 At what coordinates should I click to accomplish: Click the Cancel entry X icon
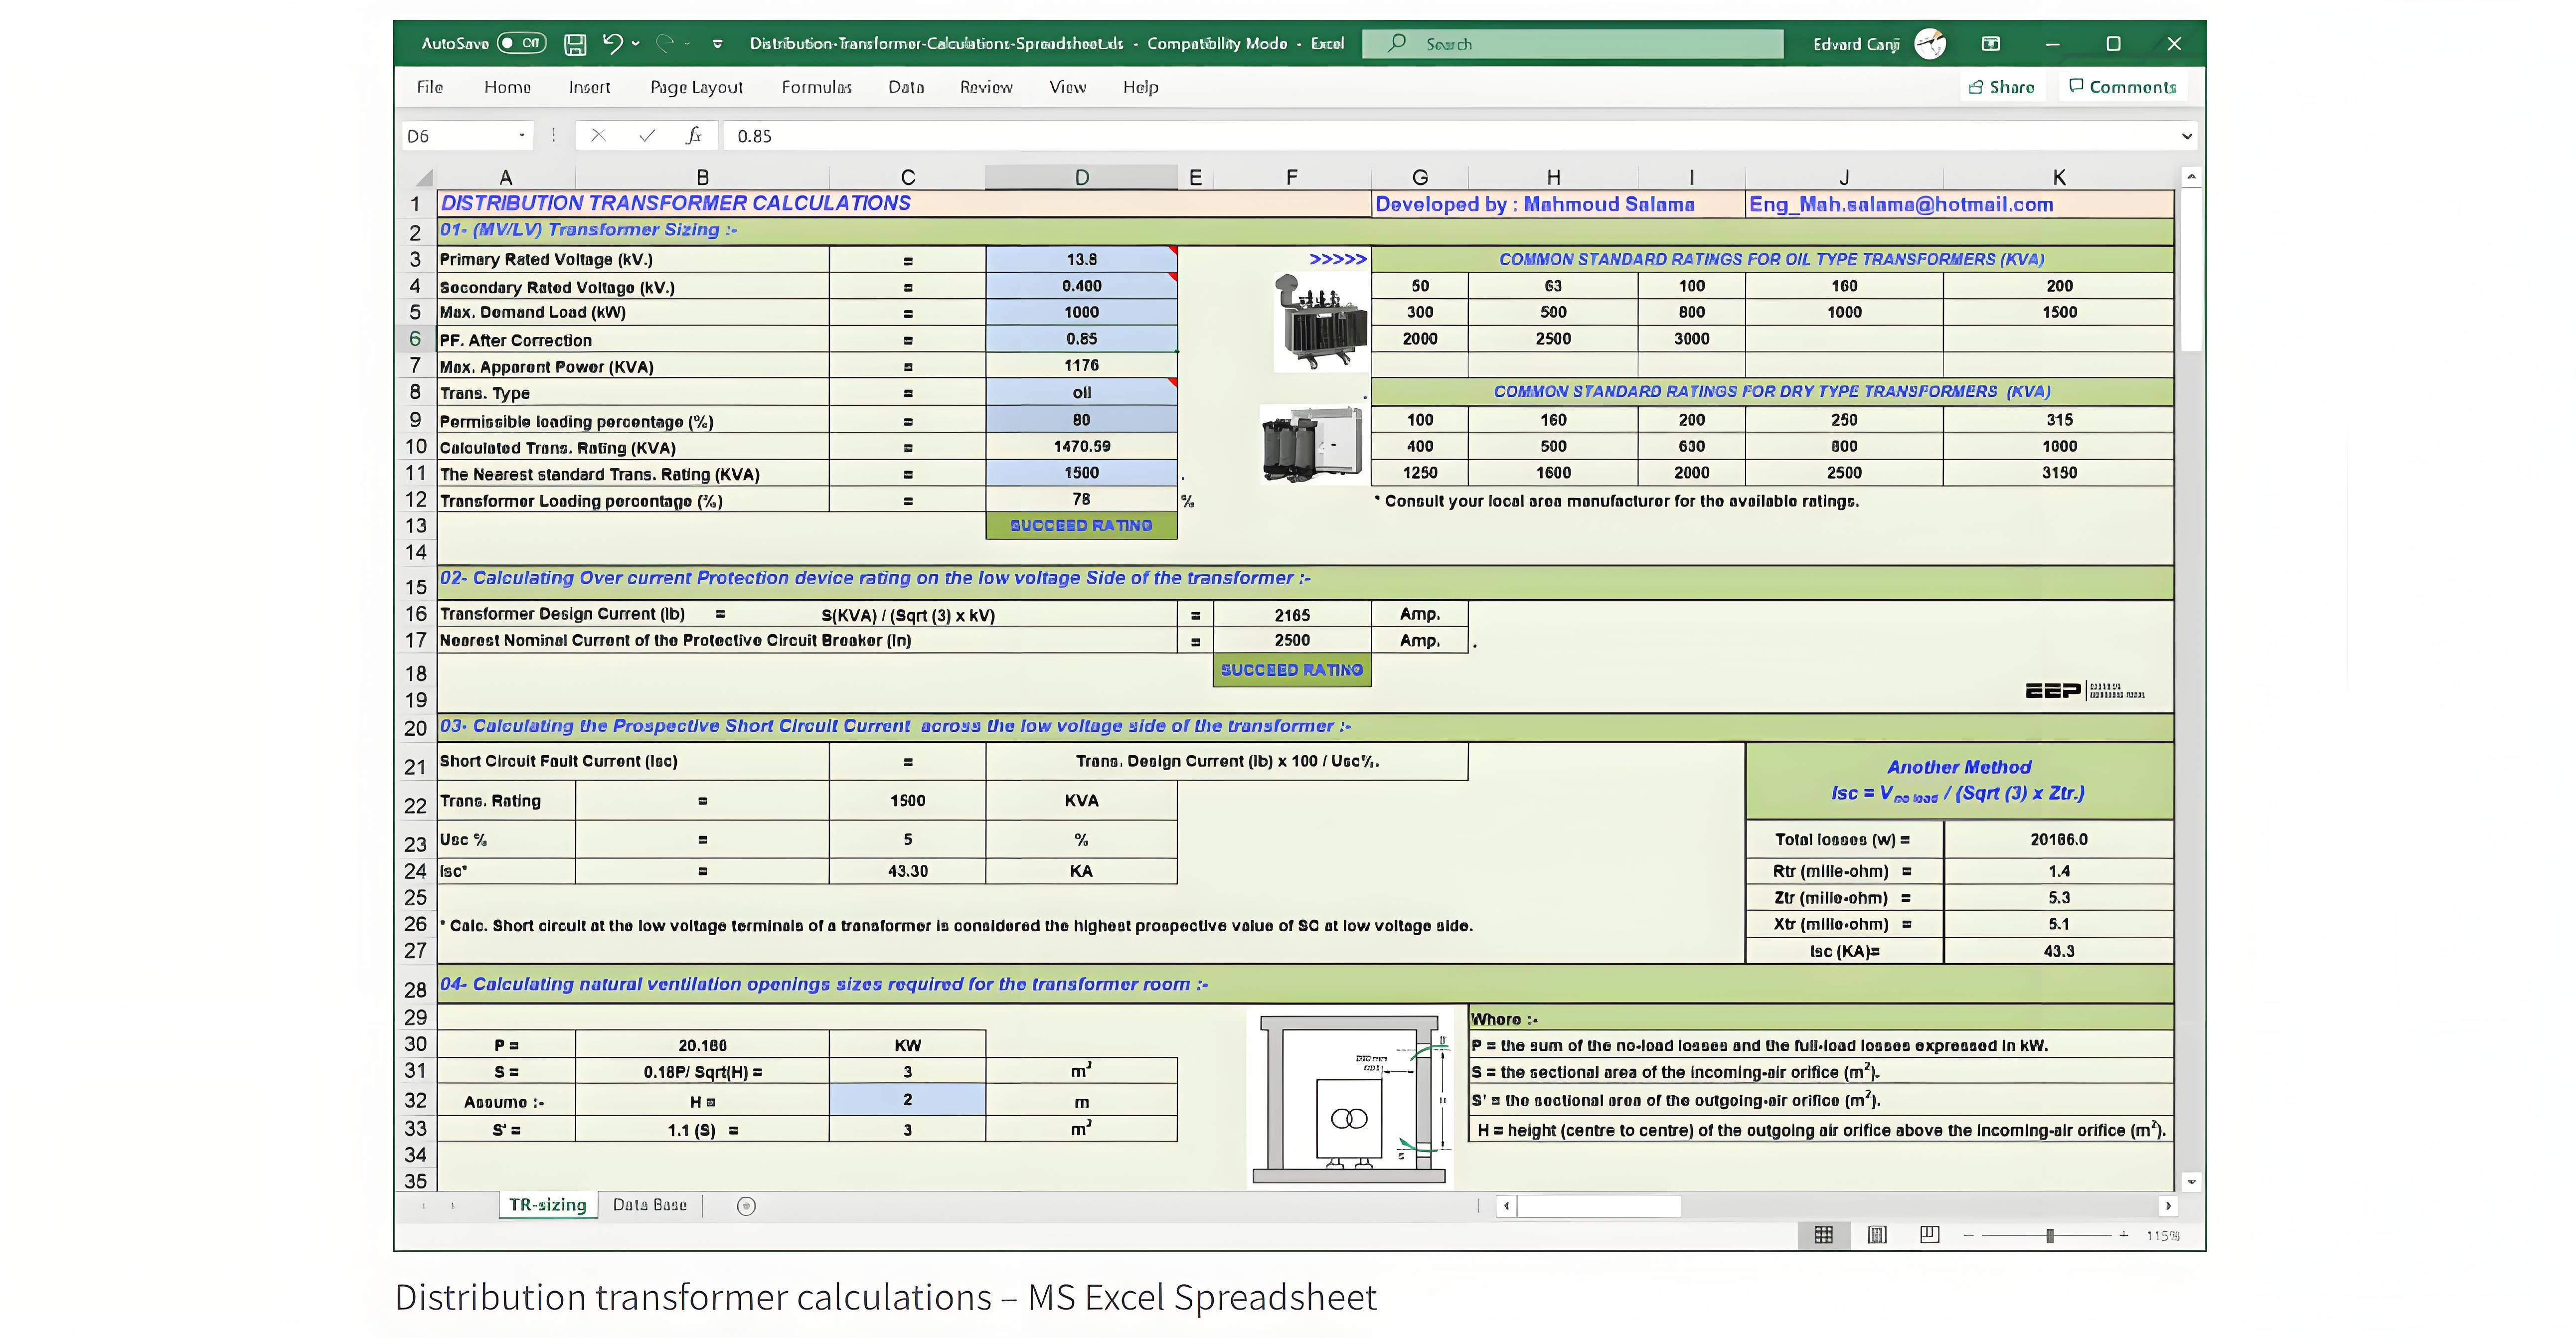pos(598,136)
